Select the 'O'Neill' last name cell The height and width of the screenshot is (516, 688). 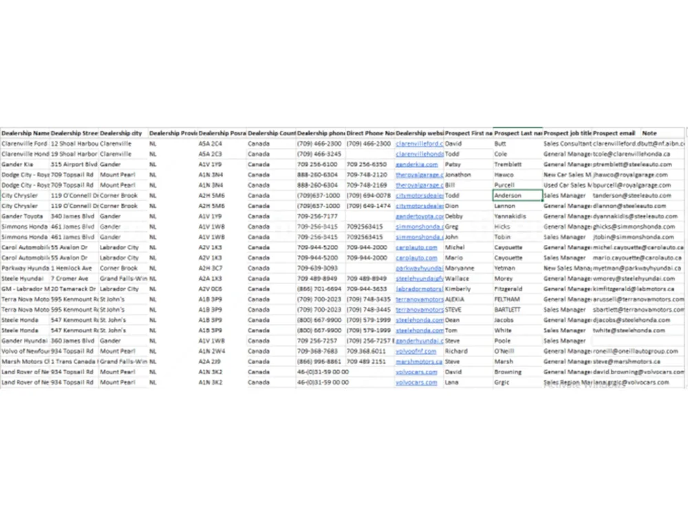[x=518, y=351]
